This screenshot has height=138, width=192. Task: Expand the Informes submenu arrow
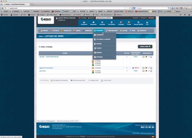pyautogui.click(x=114, y=57)
